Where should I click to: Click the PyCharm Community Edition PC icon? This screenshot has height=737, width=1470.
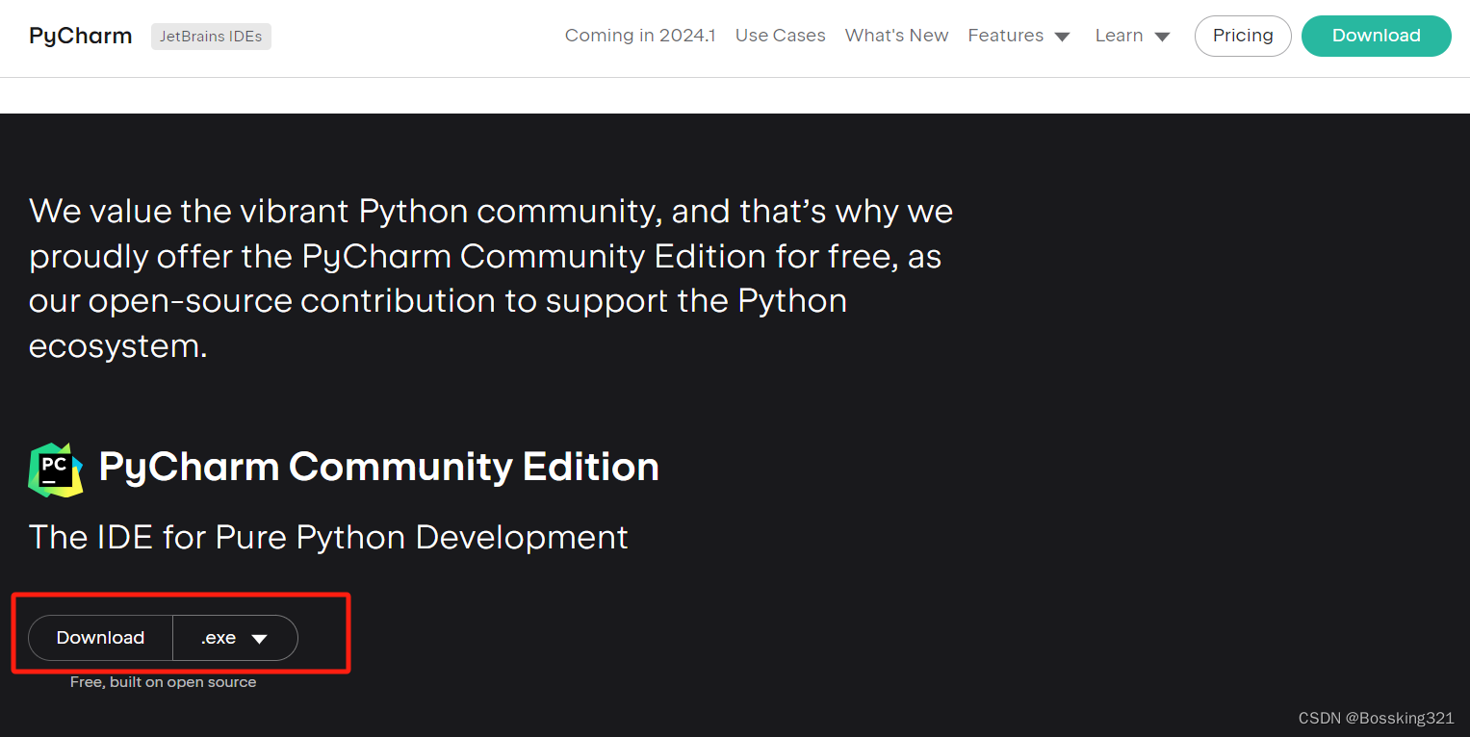click(56, 470)
